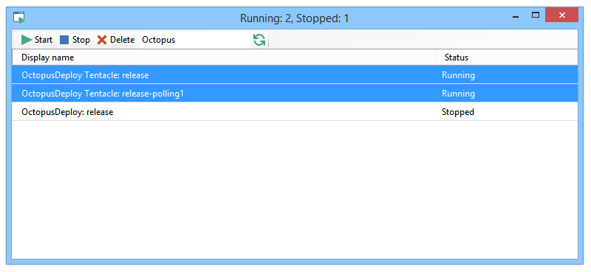The image size is (591, 272).
Task: Click the Stopped status of OctopusDeploy: release
Action: pos(458,112)
